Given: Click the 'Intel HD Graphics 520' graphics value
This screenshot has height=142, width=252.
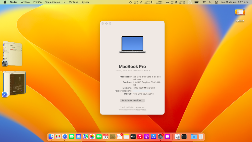Looking at the screenshot, I should [147, 83].
